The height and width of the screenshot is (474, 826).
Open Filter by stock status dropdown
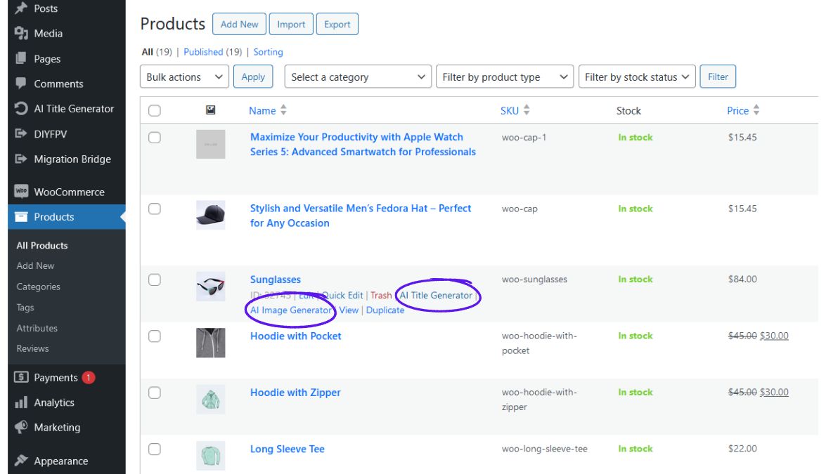(636, 77)
